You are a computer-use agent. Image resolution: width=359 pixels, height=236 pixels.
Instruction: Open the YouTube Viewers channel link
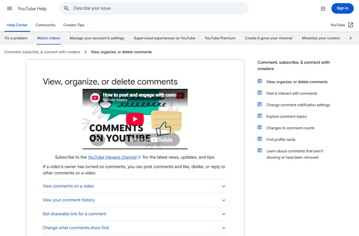[112, 157]
